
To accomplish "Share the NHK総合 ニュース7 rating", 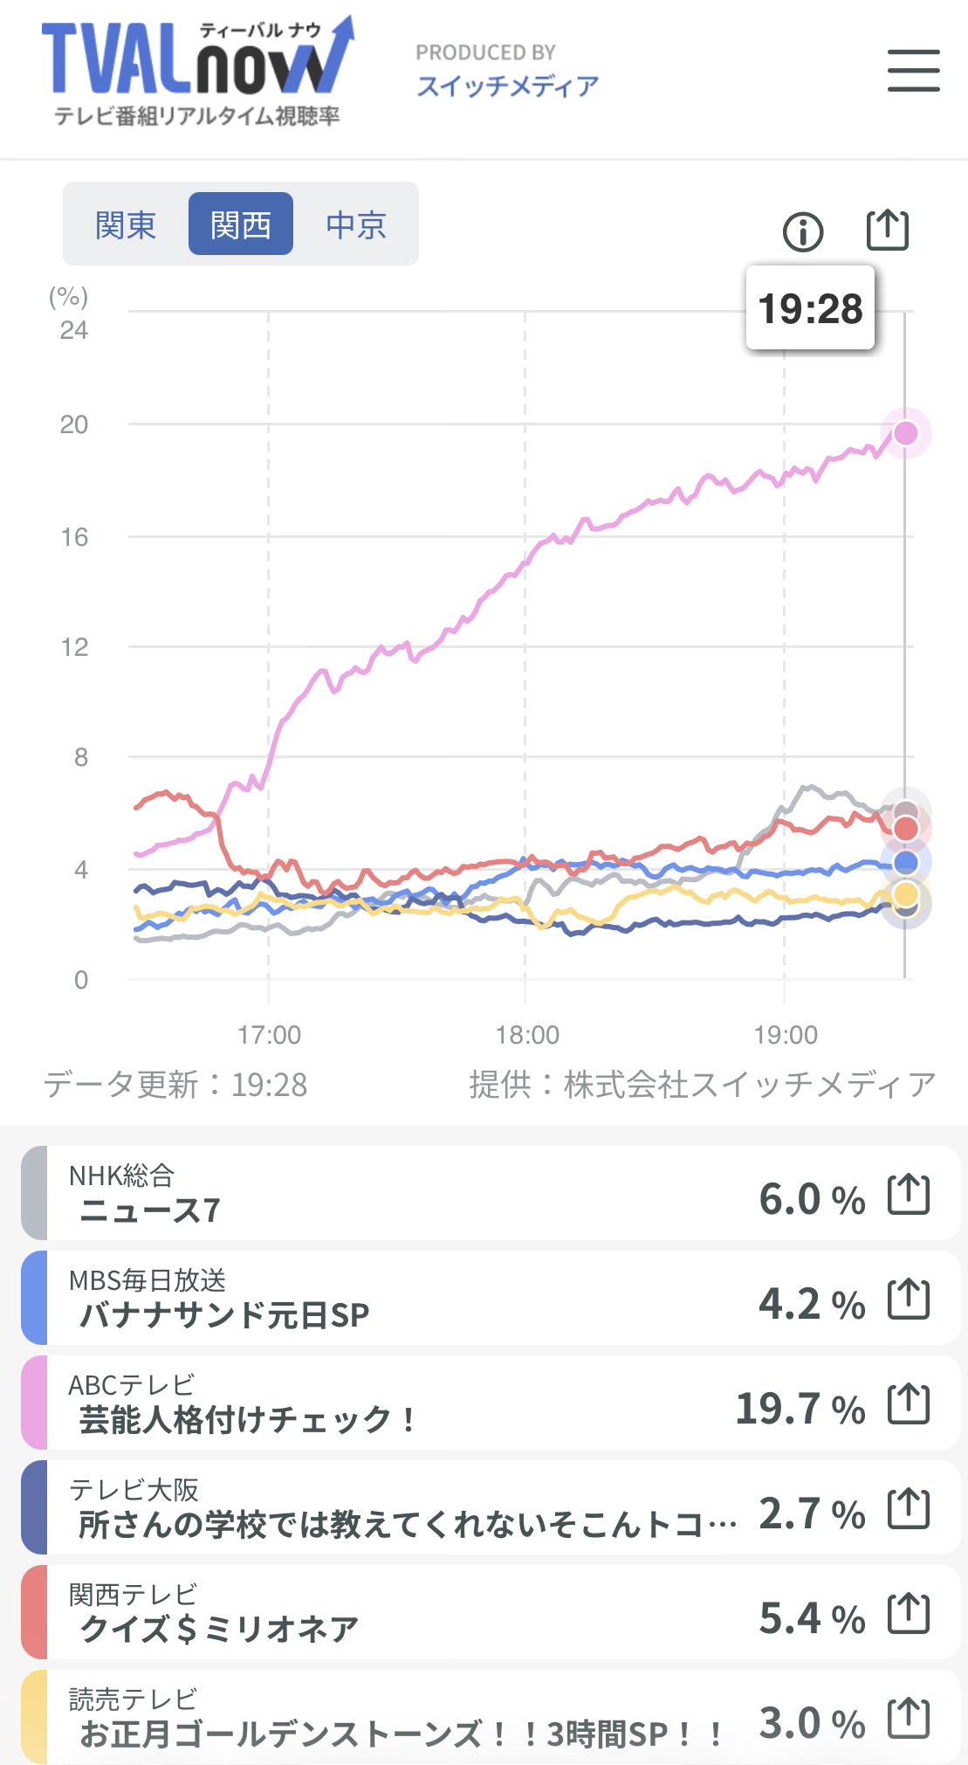I will click(909, 1195).
